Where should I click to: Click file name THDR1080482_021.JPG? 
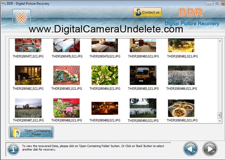[x=28, y=89]
